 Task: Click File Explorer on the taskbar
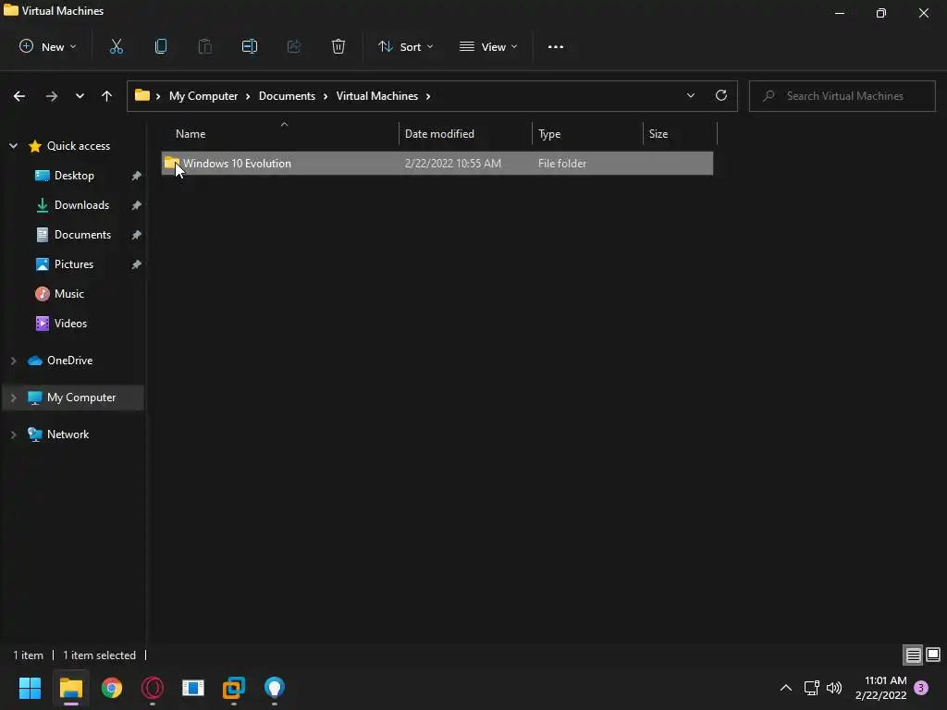[x=70, y=688]
